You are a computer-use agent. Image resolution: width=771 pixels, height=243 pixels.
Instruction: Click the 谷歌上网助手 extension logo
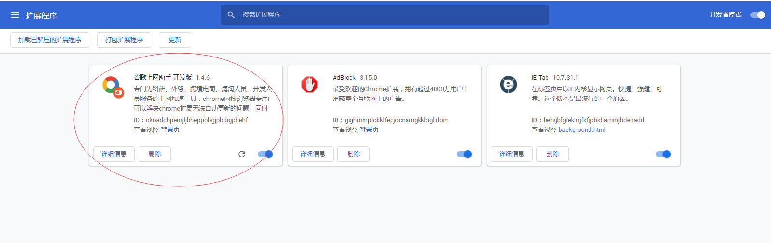(113, 87)
